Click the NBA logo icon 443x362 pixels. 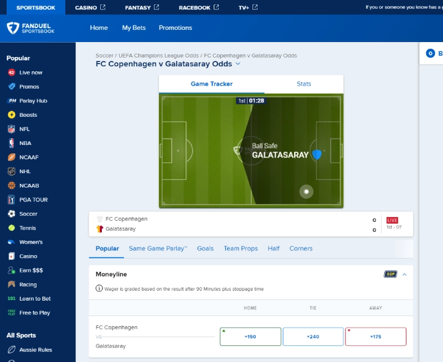tap(11, 143)
